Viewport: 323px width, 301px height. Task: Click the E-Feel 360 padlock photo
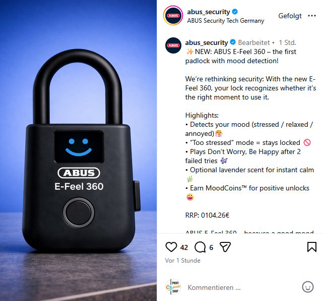point(78,150)
